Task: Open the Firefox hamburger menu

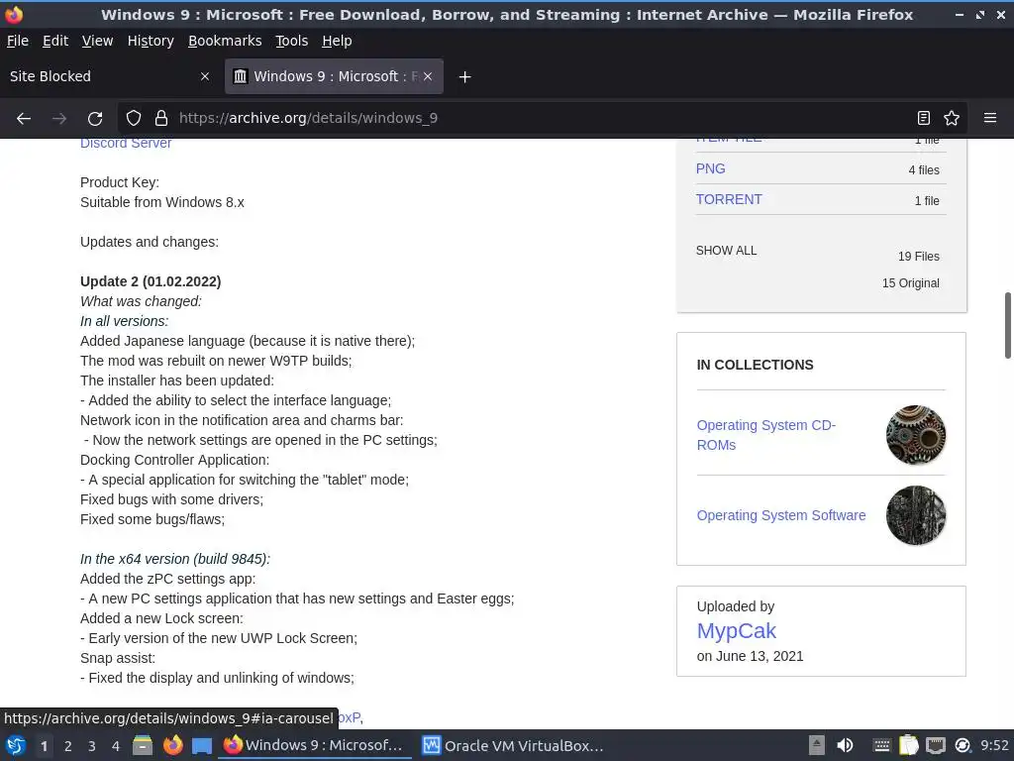Action: tap(990, 119)
